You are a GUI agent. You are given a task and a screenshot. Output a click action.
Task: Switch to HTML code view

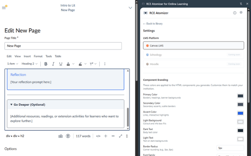coord(98,136)
